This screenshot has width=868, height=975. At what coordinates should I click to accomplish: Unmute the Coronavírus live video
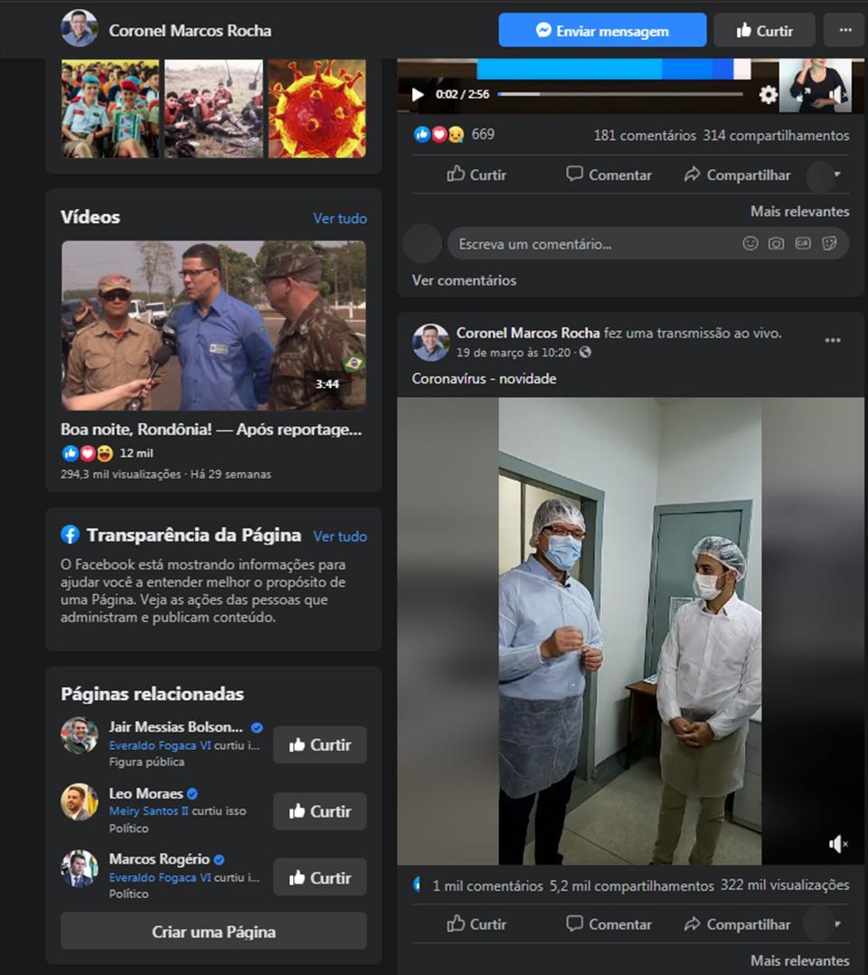click(x=837, y=844)
